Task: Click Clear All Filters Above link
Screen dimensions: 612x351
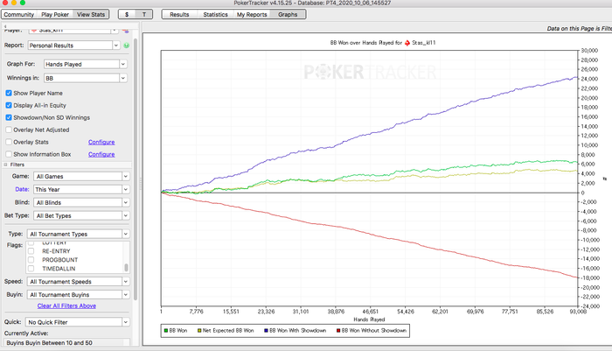Action: 66,306
